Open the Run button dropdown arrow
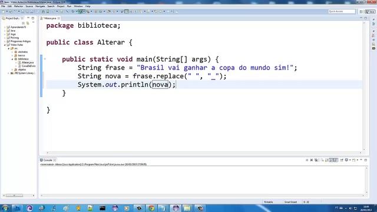The width and height of the screenshot is (377, 212). [x=84, y=12]
